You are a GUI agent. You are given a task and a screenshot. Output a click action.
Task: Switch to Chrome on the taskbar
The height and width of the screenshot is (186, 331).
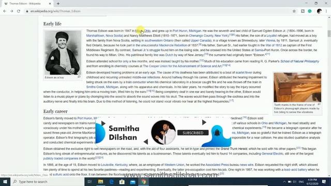[x=143, y=181]
